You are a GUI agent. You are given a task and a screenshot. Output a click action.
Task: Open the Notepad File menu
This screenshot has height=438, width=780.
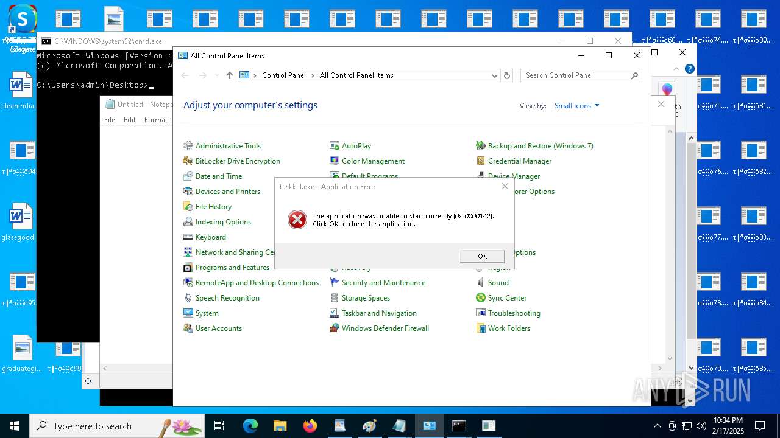point(110,120)
